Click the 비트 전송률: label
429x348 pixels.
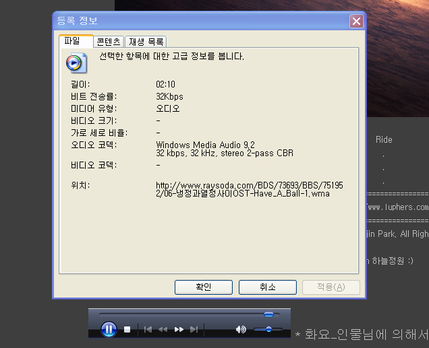[x=94, y=96]
